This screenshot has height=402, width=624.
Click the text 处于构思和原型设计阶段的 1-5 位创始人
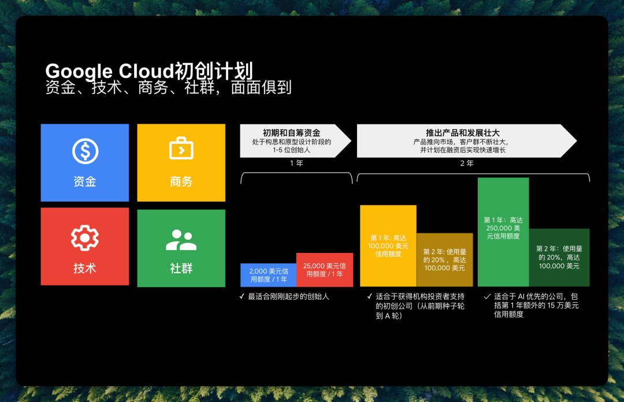(x=291, y=146)
